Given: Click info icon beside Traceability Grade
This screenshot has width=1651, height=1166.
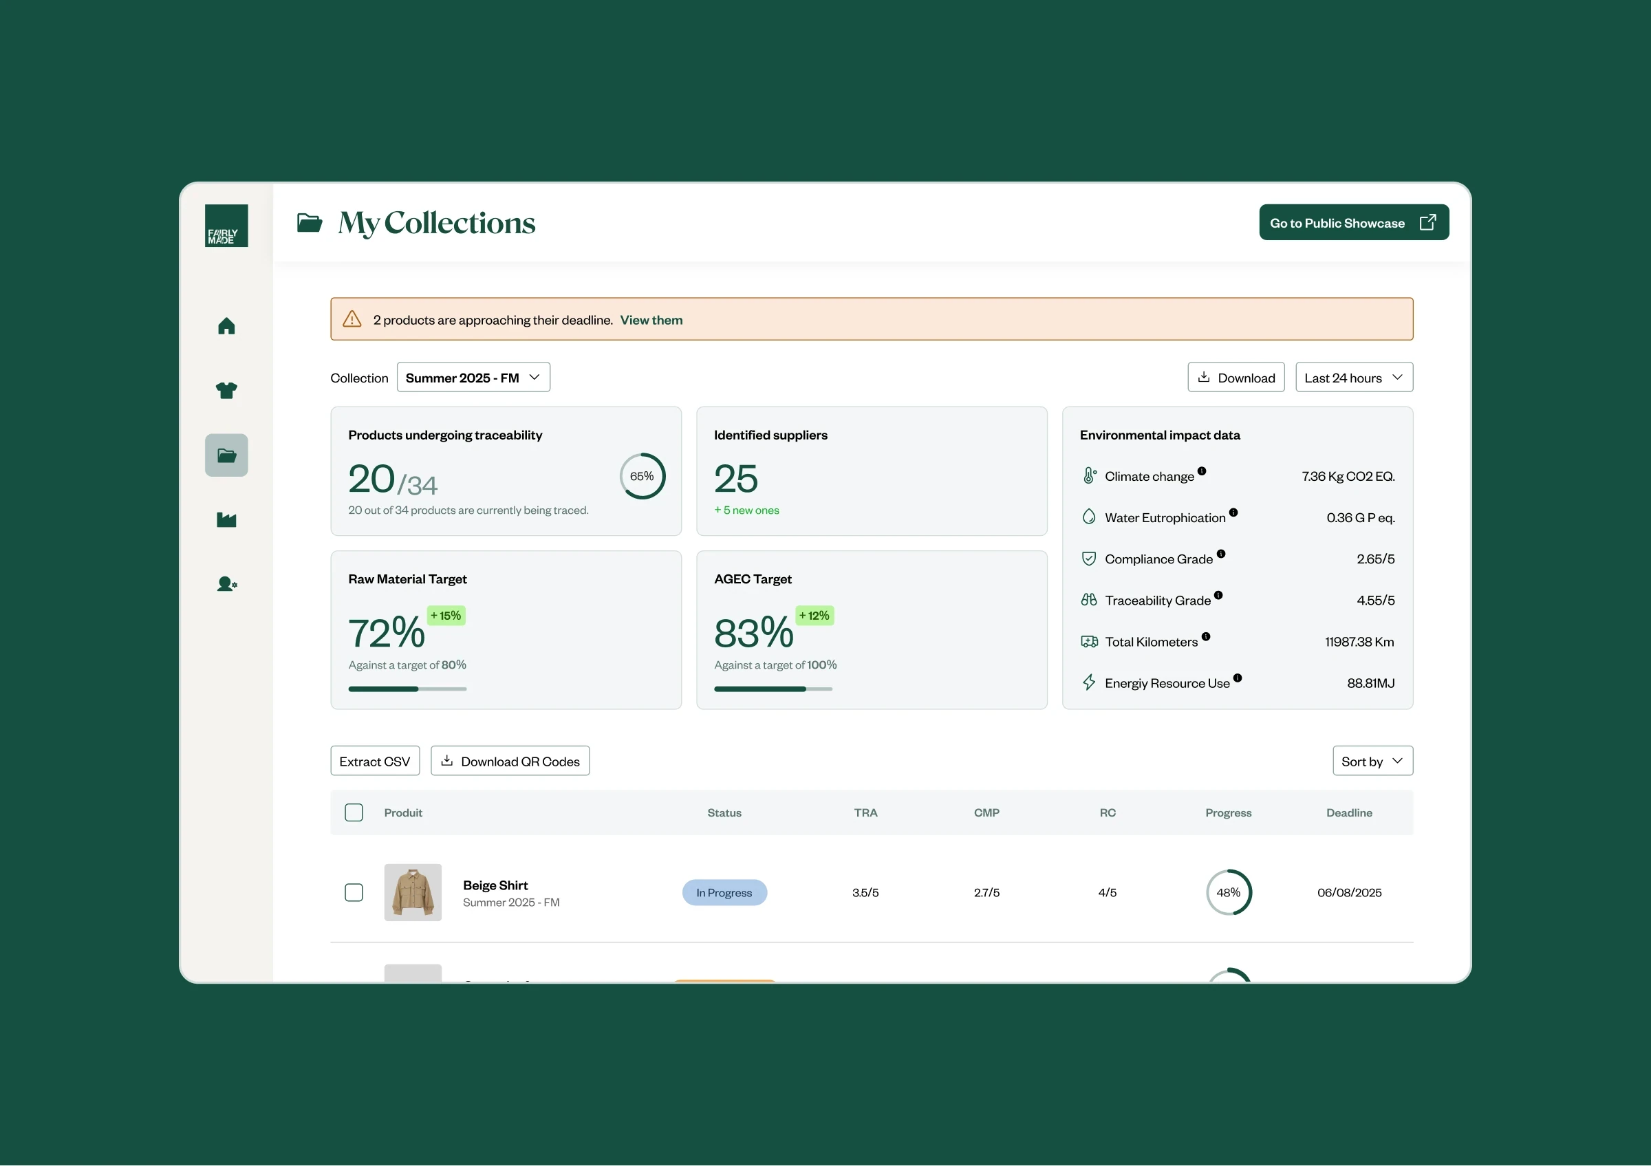Looking at the screenshot, I should [1218, 595].
